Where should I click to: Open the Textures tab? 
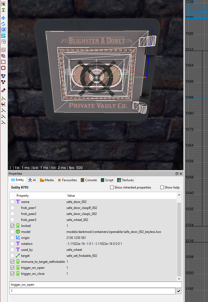(x=125, y=180)
